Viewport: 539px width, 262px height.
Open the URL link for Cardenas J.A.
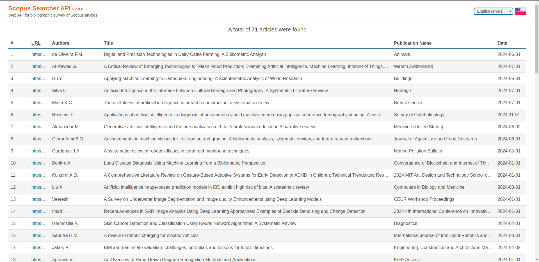[x=39, y=151]
